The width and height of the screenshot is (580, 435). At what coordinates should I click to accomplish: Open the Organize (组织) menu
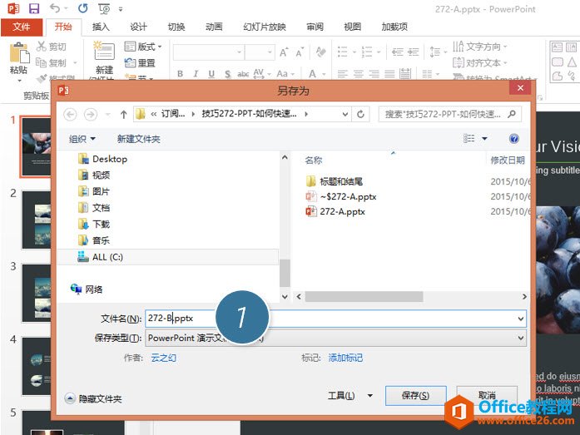point(82,139)
